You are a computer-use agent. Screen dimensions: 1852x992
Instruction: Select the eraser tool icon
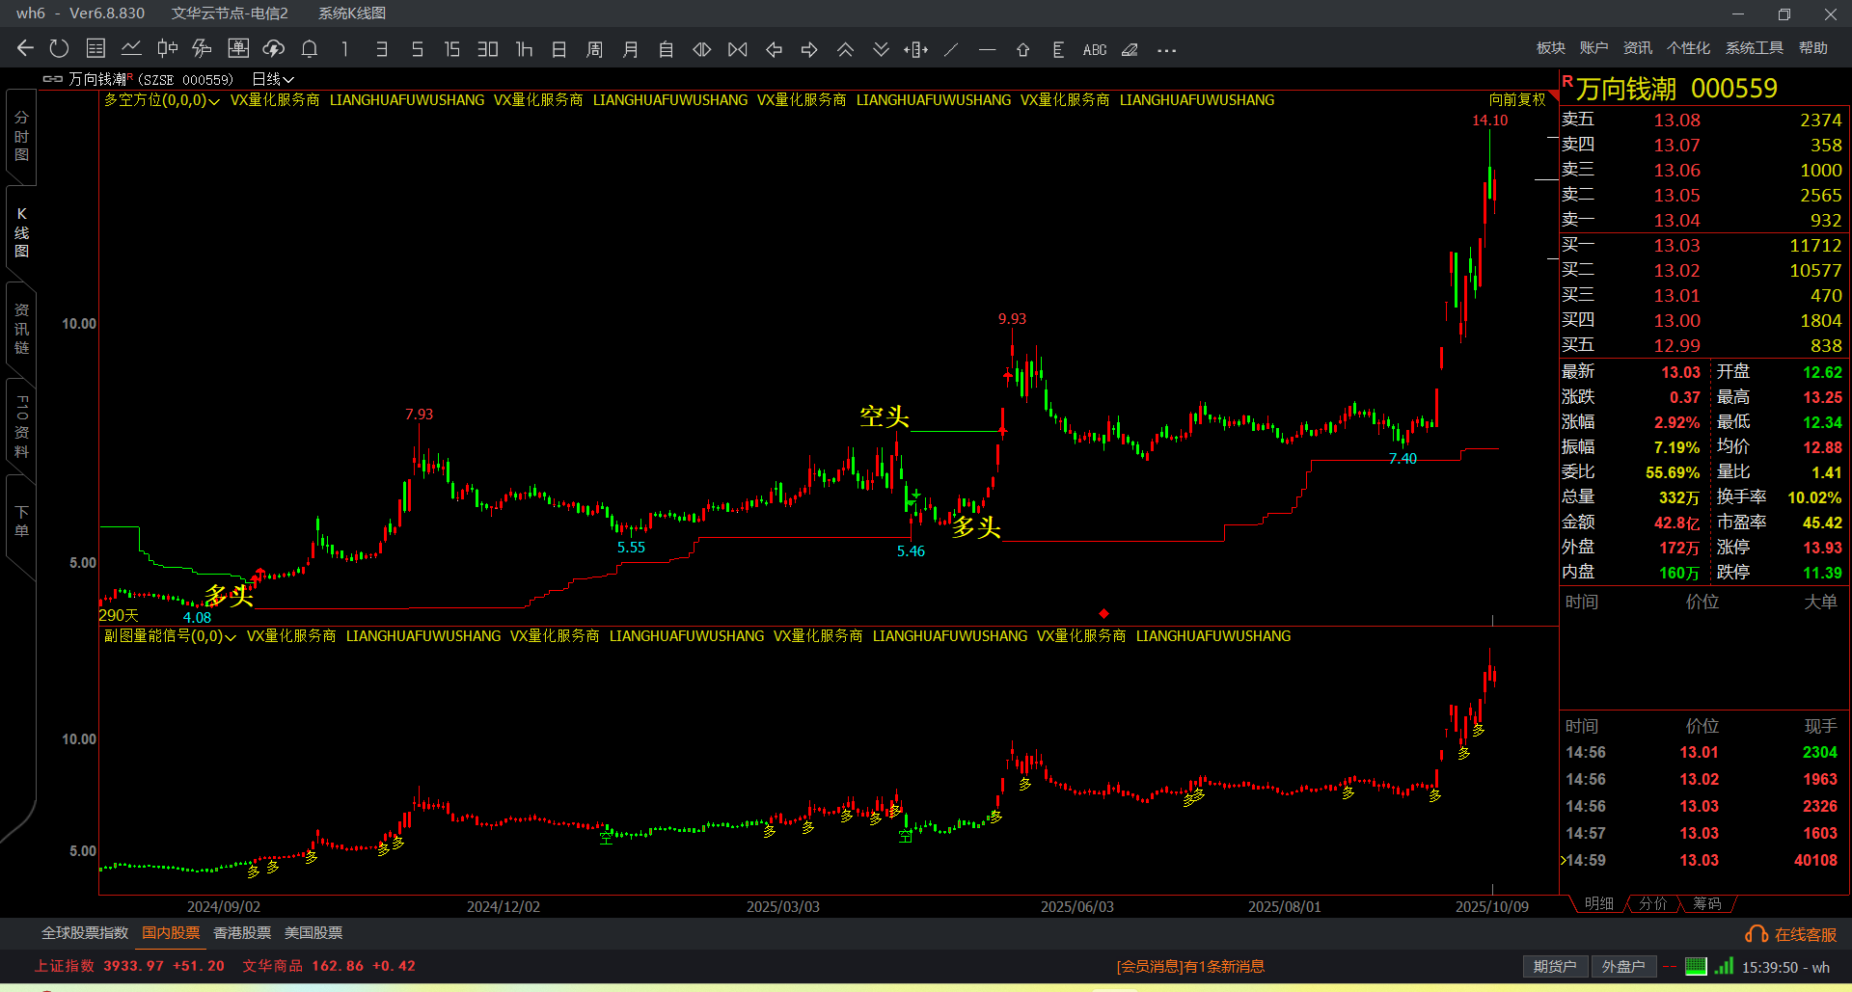[1130, 49]
